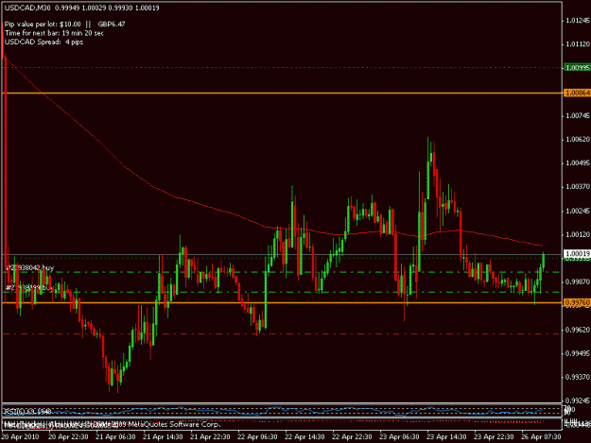This screenshot has height=443, width=591.
Task: Click the 1.01120 price scale label
Action: [x=578, y=44]
